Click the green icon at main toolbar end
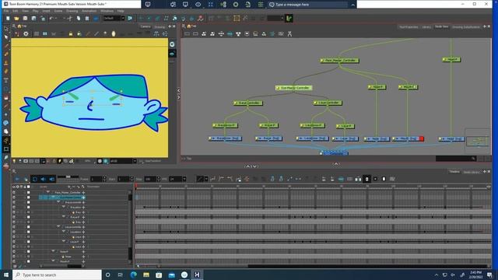This screenshot has width=498, height=280. coord(289,19)
